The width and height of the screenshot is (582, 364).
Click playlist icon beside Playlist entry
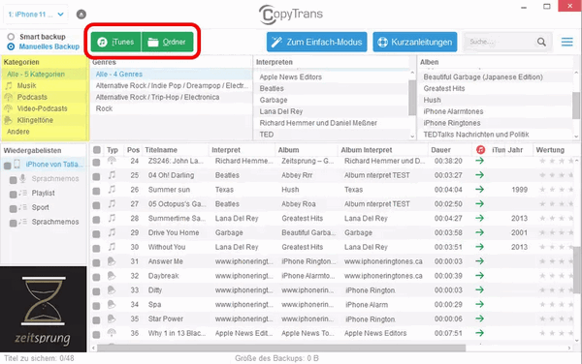point(23,193)
